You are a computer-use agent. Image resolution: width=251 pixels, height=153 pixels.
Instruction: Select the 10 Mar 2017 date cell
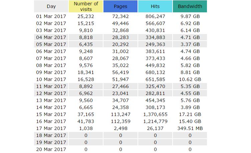[51, 79]
